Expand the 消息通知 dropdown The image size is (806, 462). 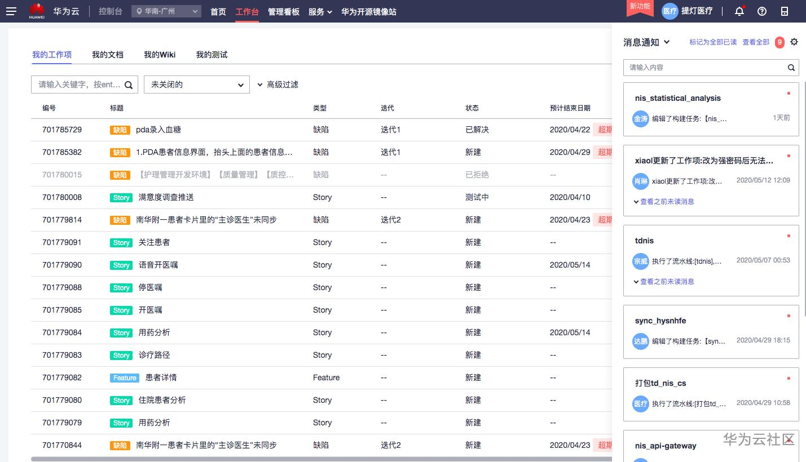[x=646, y=42]
